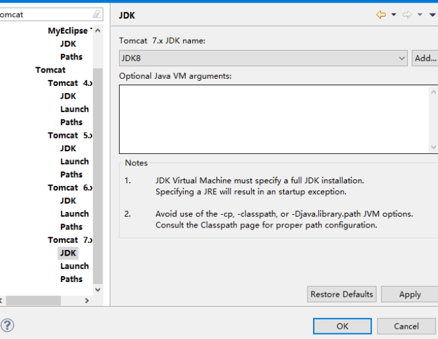Screen dimensions: 438x339
Task: Select Paths under Tomcat 7.x
Action: pos(72,279)
